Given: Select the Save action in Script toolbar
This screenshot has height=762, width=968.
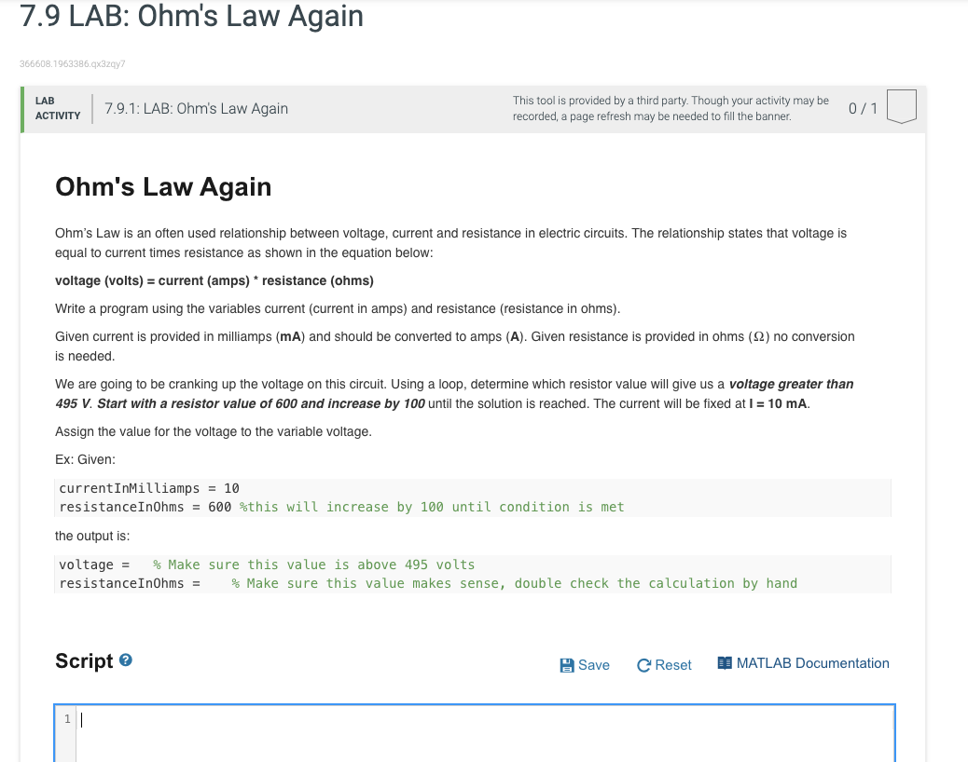Looking at the screenshot, I should click(585, 664).
